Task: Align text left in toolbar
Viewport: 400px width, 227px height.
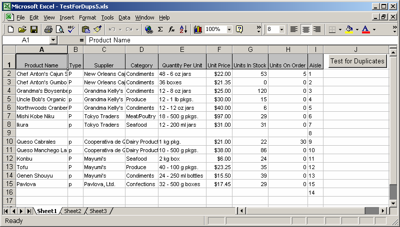Action: click(294, 29)
